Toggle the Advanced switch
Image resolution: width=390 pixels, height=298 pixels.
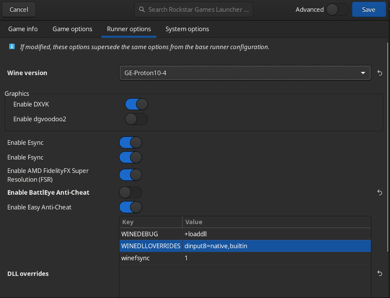(338, 10)
